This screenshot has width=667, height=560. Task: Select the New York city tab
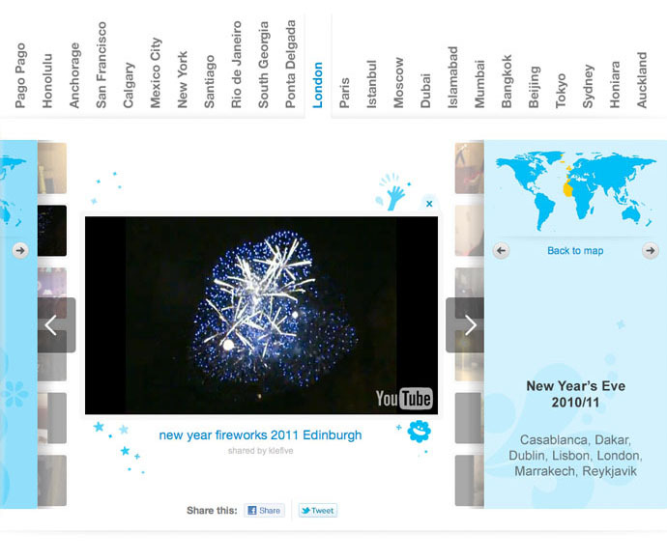(x=182, y=80)
